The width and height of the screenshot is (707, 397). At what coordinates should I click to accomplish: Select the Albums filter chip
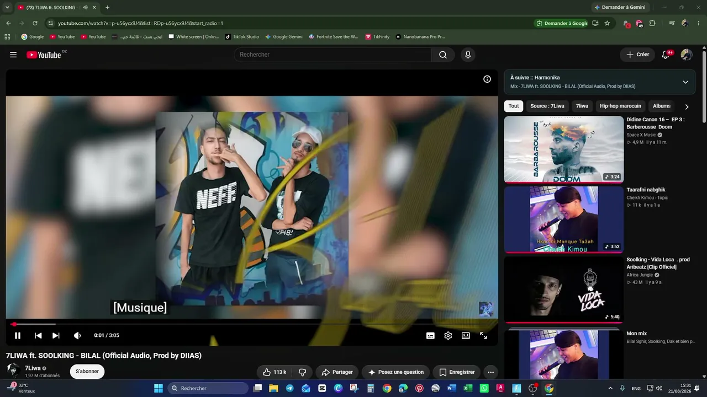click(662, 106)
